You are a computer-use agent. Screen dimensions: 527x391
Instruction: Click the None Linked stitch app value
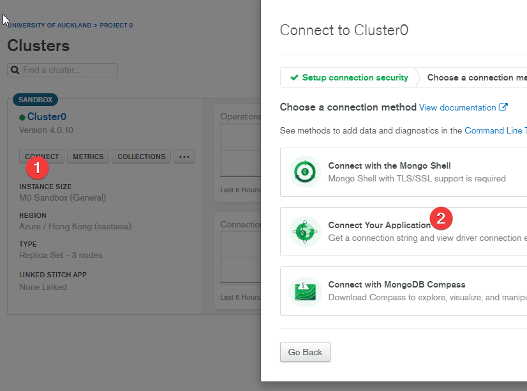click(43, 287)
